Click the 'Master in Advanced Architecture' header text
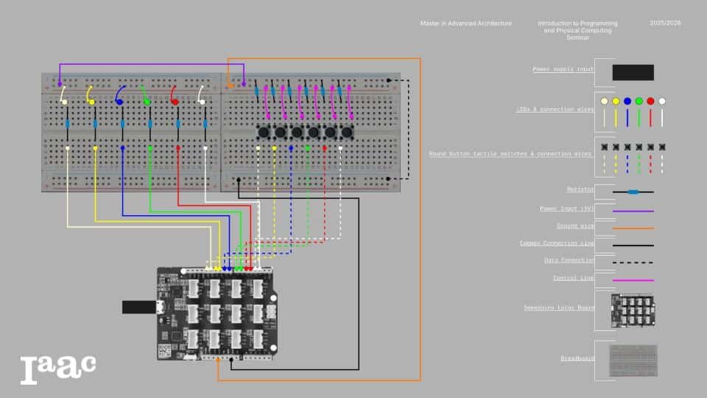The width and height of the screenshot is (707, 398). [465, 24]
